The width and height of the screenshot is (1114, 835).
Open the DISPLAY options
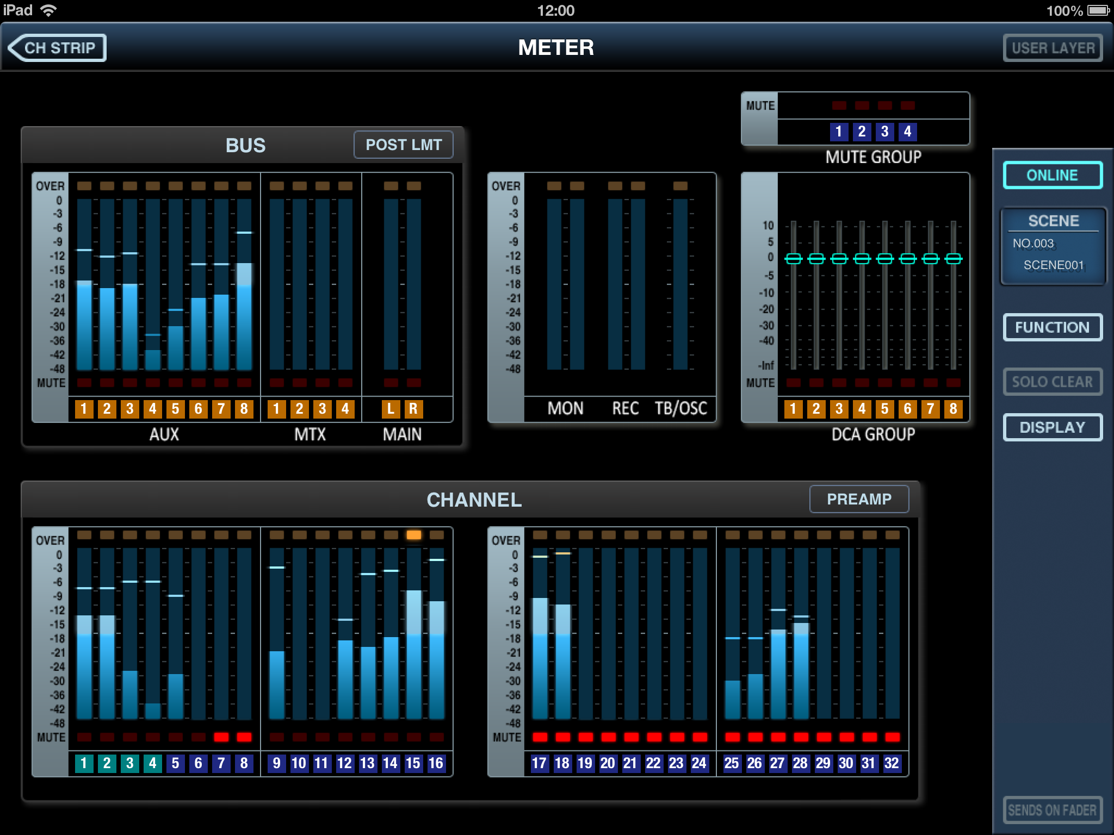[x=1052, y=427]
